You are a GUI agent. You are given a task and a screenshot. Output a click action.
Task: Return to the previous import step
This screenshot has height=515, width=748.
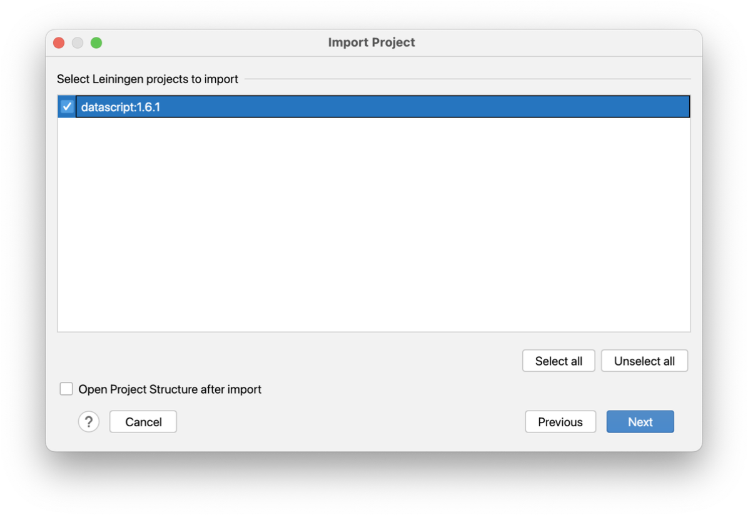[560, 421]
